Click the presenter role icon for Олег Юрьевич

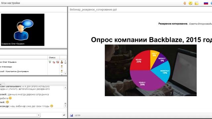click(62, 62)
